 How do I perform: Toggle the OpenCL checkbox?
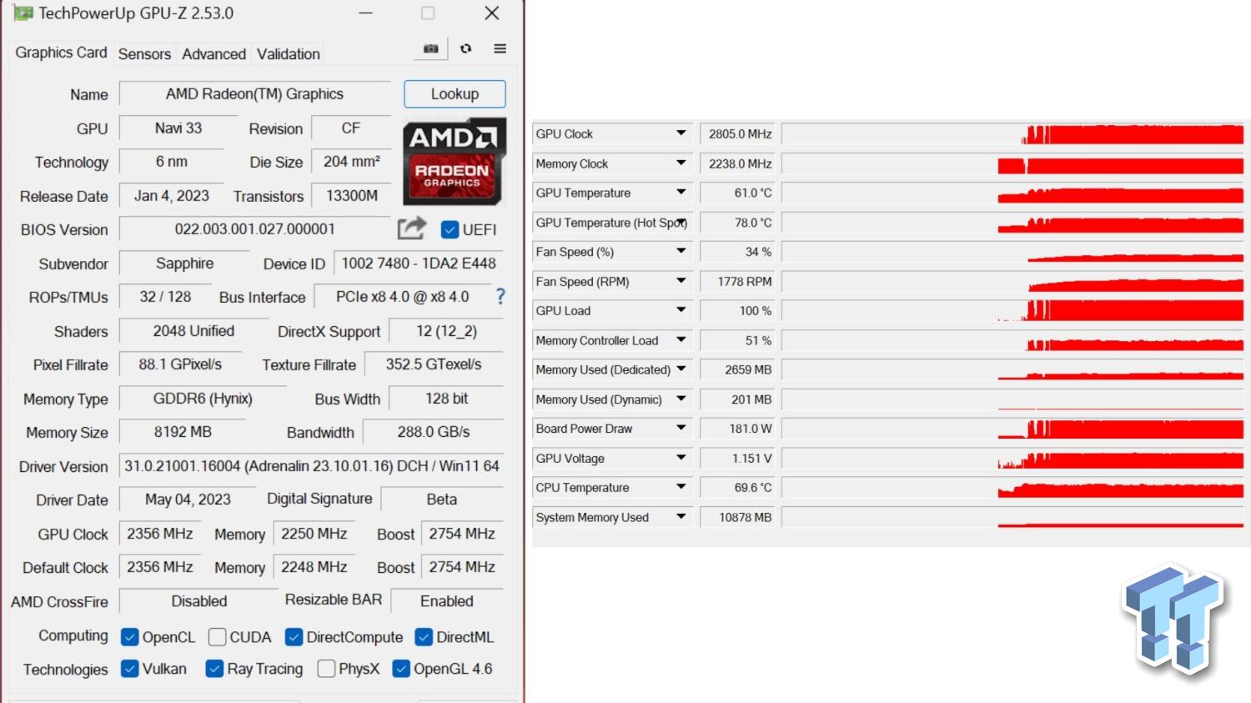coord(129,637)
